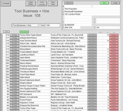Screen dimensions: 123x111
Task: Select product text "Arrow Fasteners-ET200"
Action: [30, 91]
